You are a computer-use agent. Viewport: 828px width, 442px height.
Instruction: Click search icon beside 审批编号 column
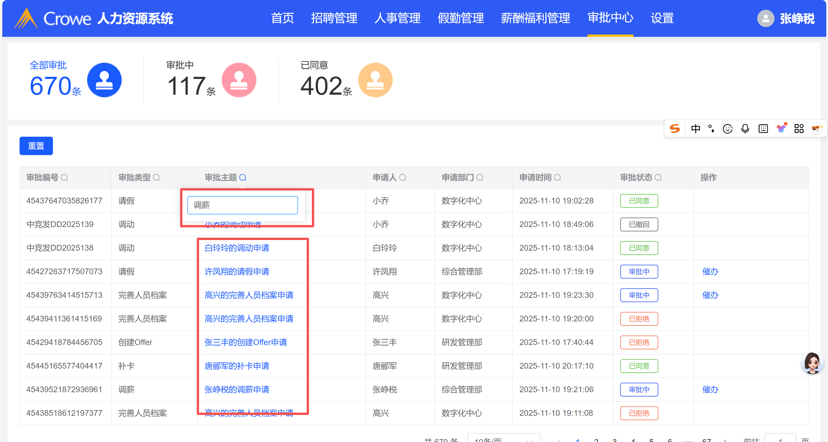[64, 178]
